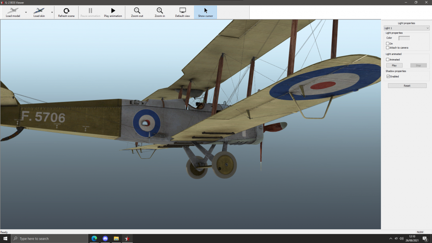
Task: Click the Reset button
Action: (407, 86)
